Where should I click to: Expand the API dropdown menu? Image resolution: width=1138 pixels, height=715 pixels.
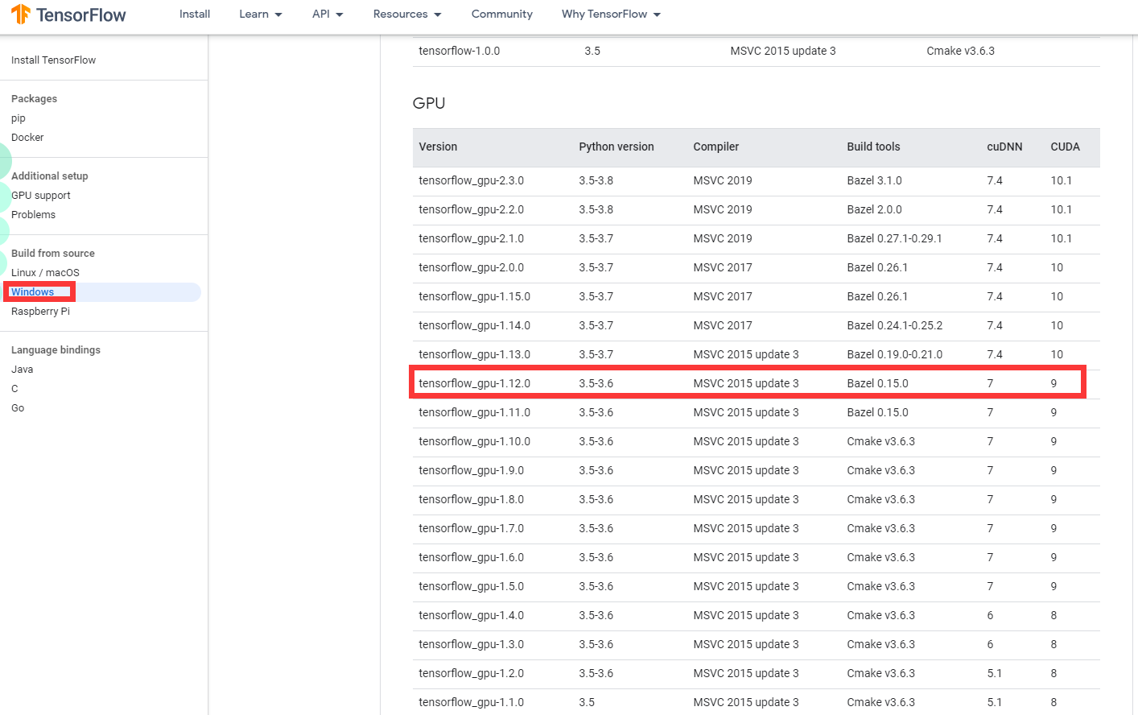click(328, 14)
